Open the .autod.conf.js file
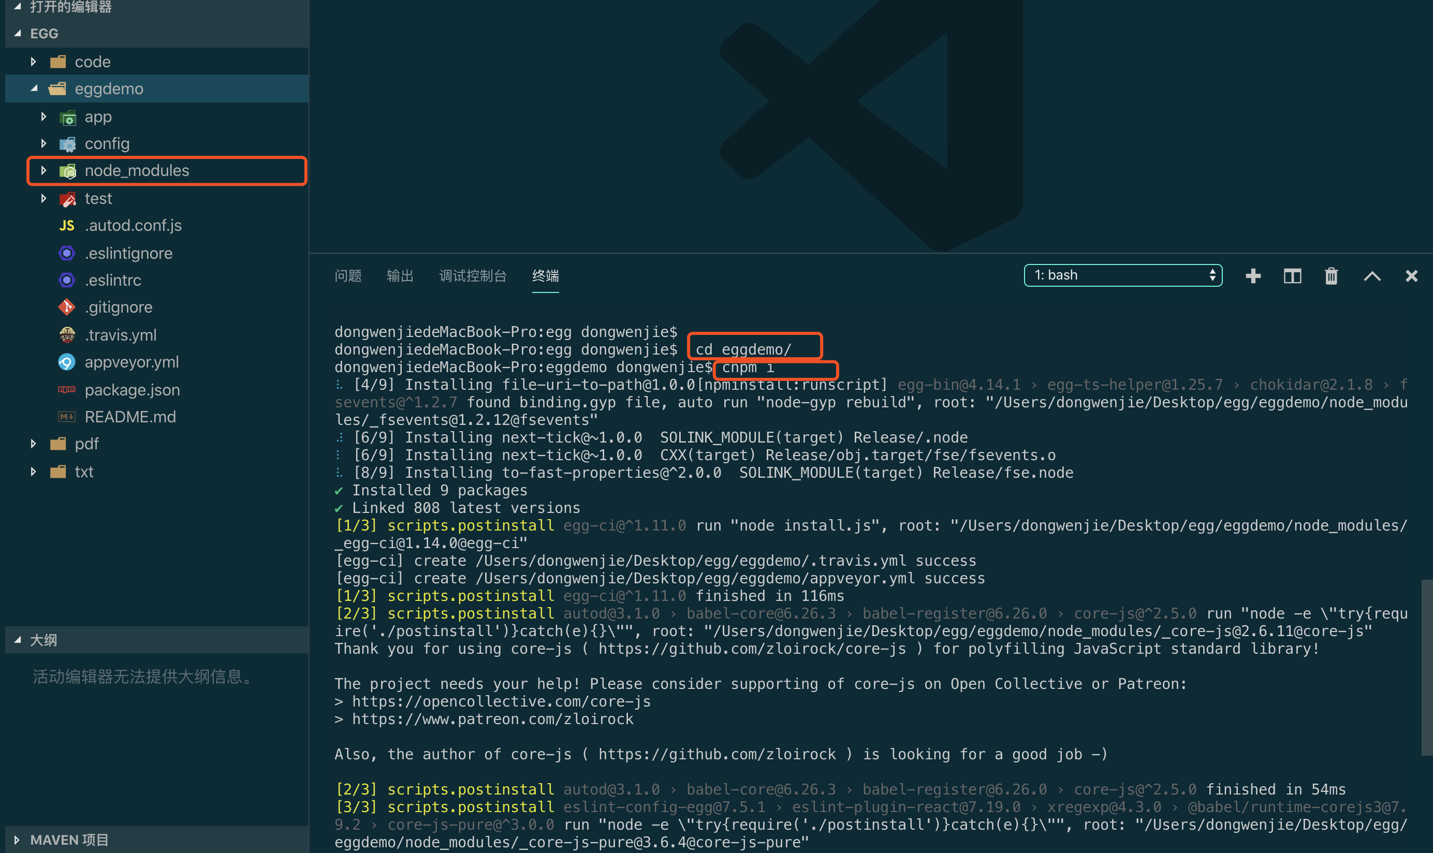 pyautogui.click(x=133, y=225)
